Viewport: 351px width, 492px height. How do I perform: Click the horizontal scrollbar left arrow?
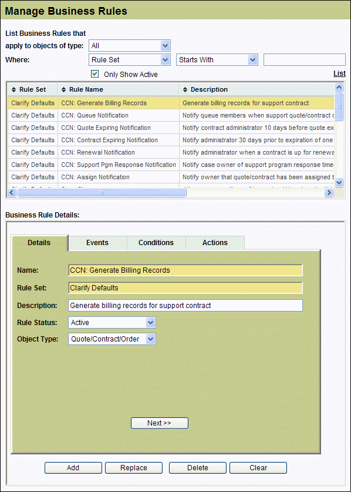pyautogui.click(x=12, y=192)
